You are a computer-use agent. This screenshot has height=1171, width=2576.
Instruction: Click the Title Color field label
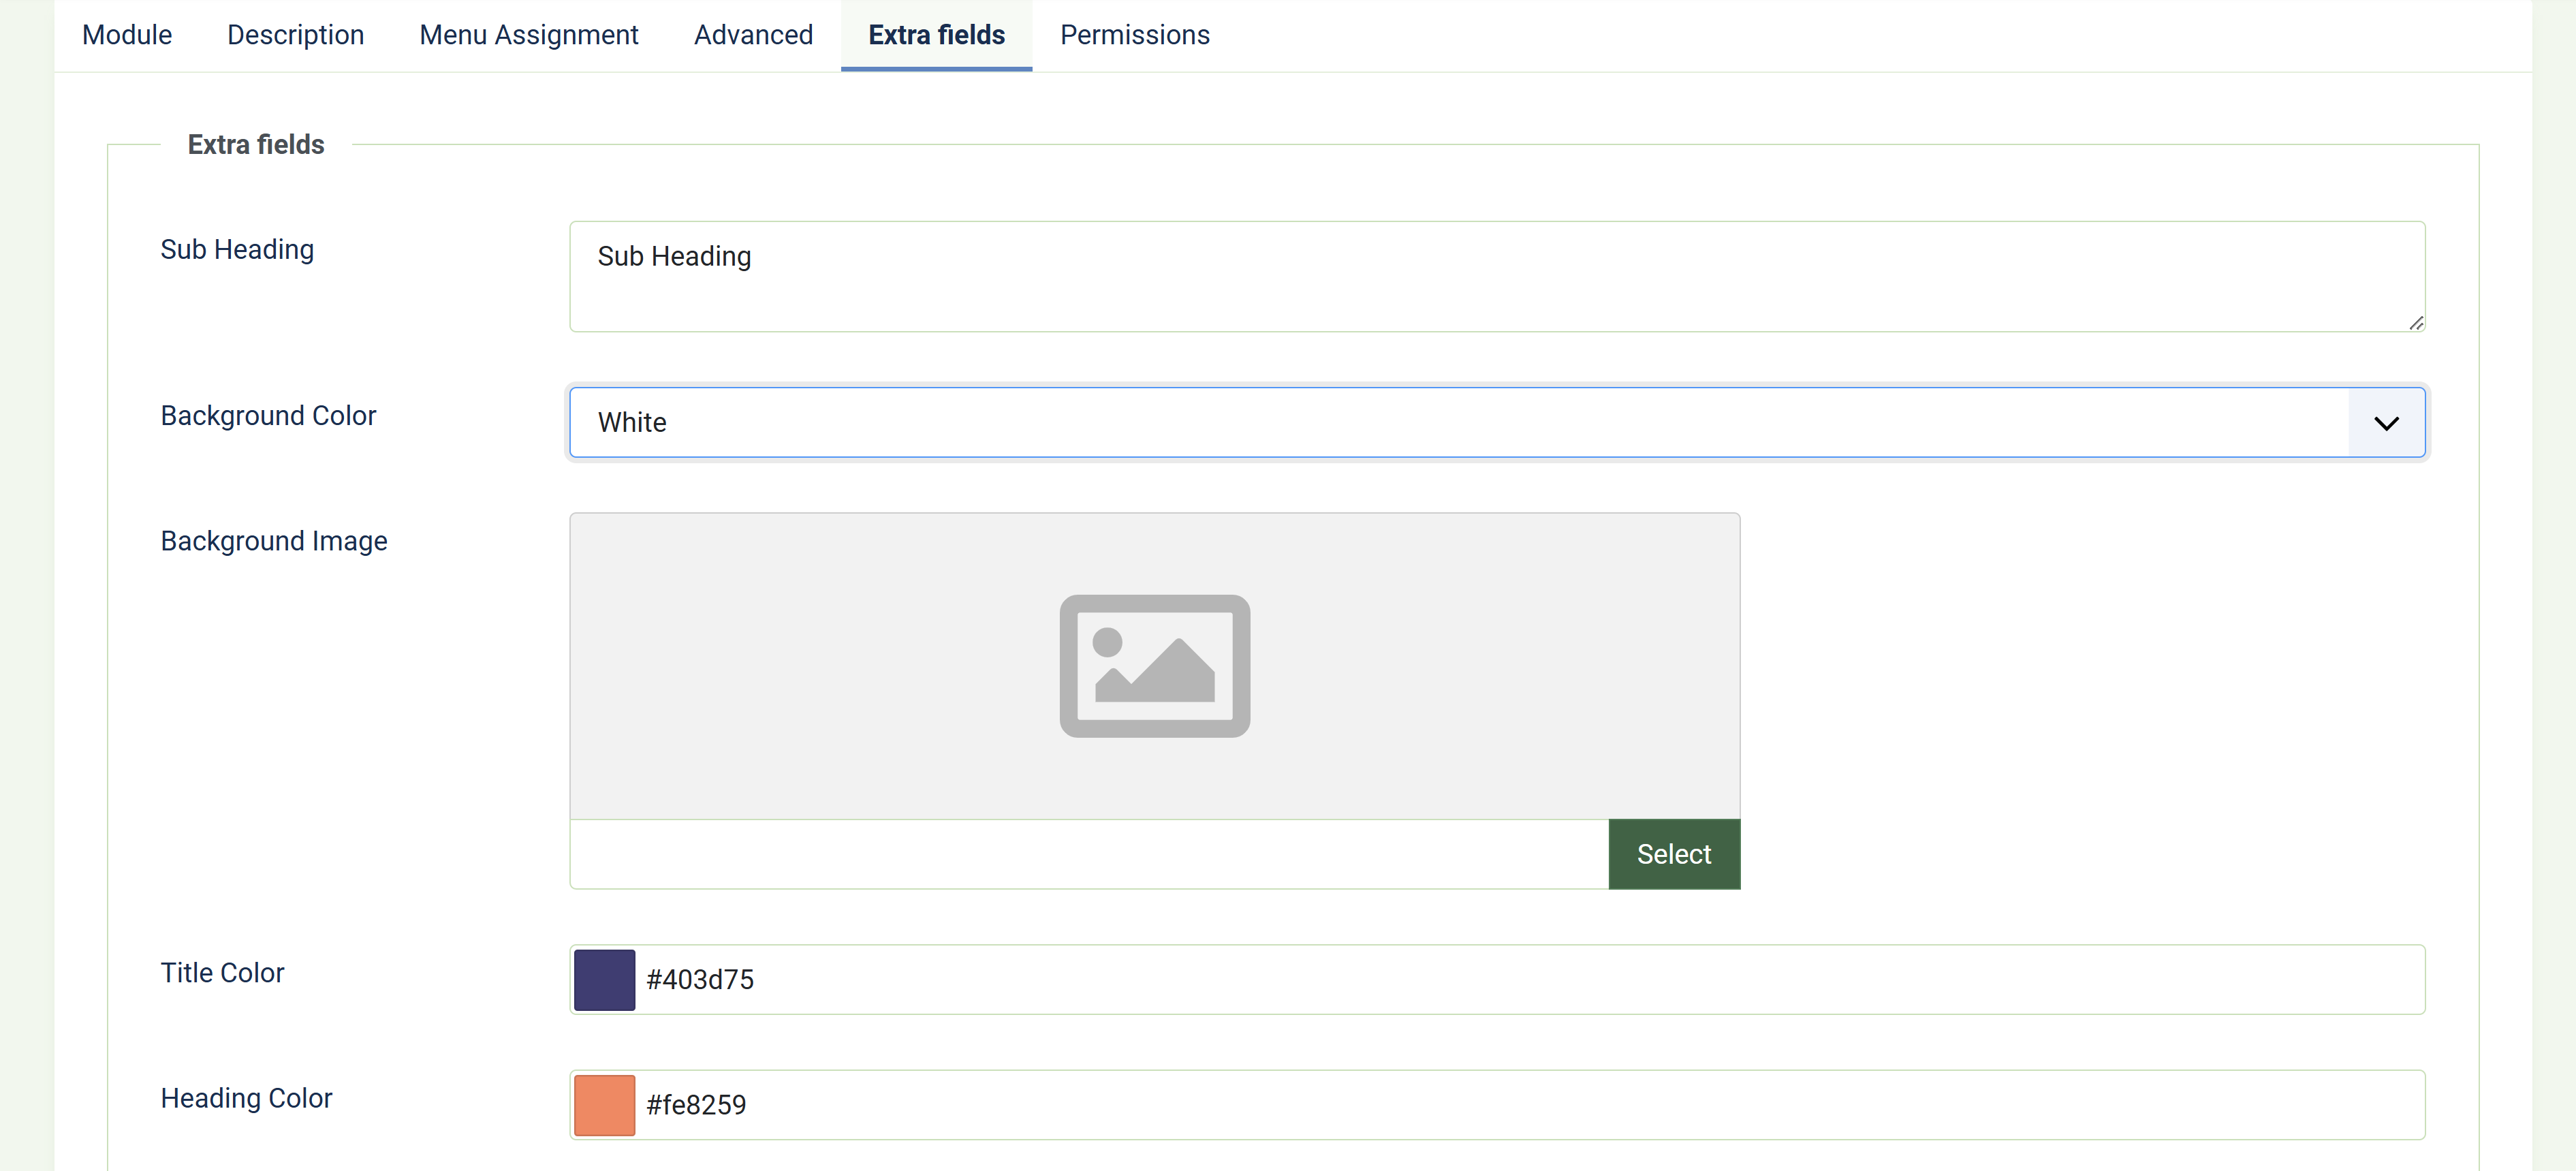coord(222,972)
